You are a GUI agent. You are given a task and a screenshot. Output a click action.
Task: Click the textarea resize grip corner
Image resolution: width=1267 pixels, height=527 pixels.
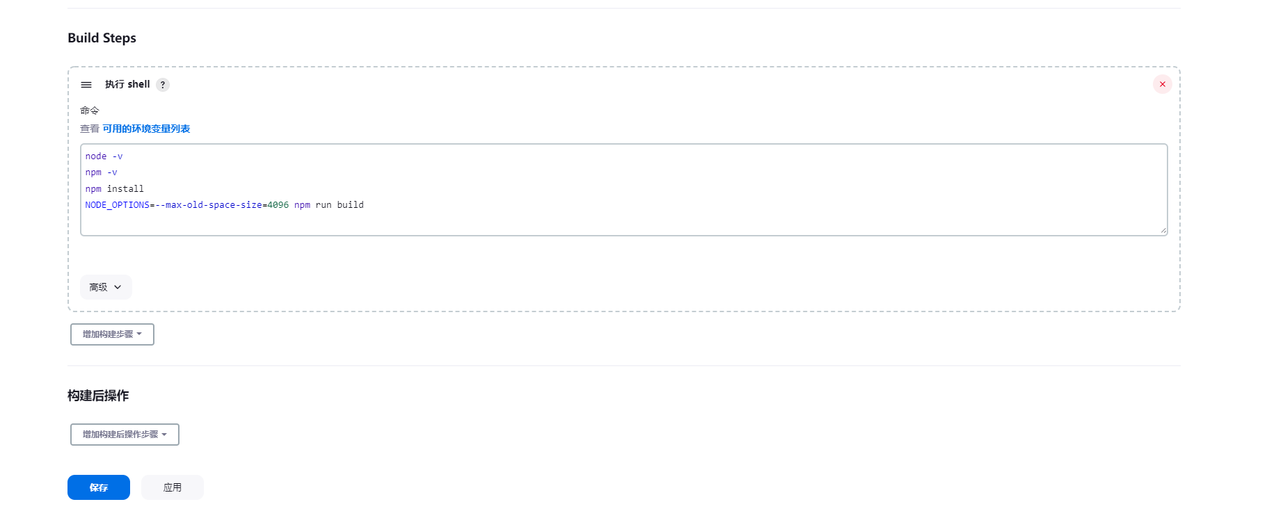click(1163, 231)
